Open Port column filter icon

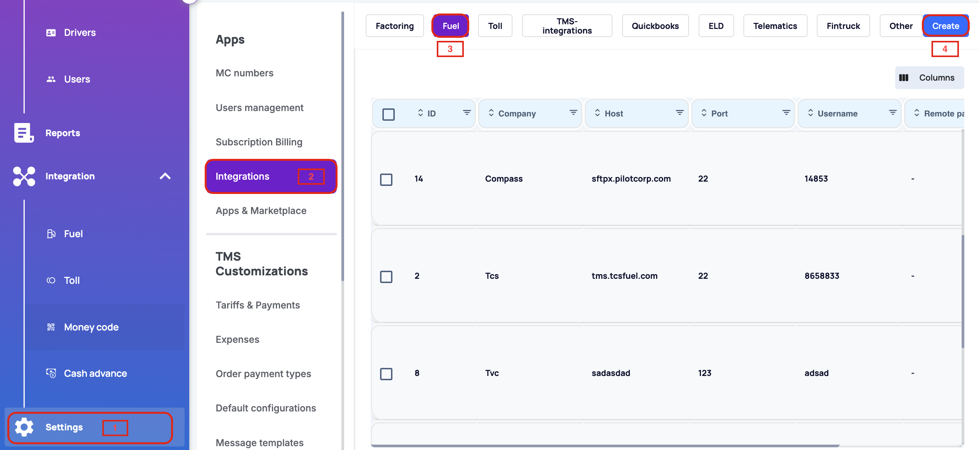pos(786,113)
